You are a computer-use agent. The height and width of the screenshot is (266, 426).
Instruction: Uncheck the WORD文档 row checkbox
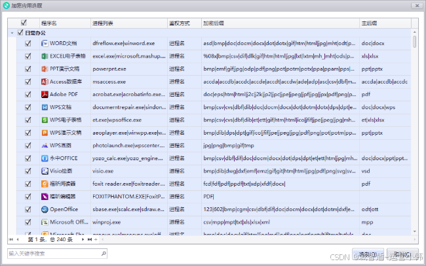tap(28, 43)
